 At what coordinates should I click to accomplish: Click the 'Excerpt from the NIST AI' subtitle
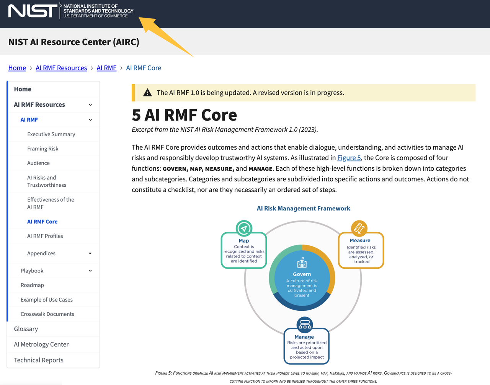click(x=225, y=129)
